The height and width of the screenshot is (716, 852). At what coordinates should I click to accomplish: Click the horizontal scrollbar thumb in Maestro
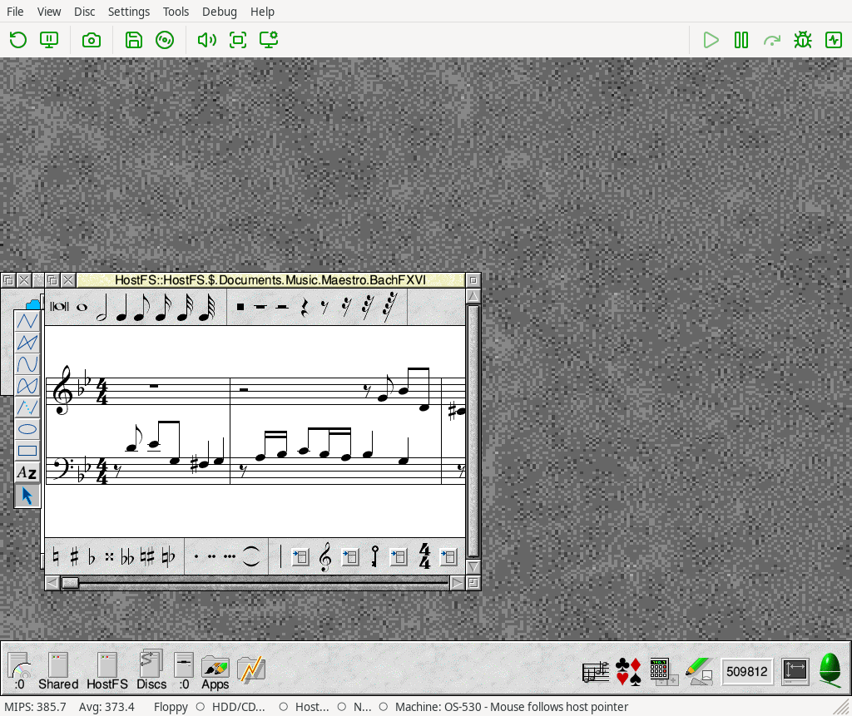click(70, 583)
